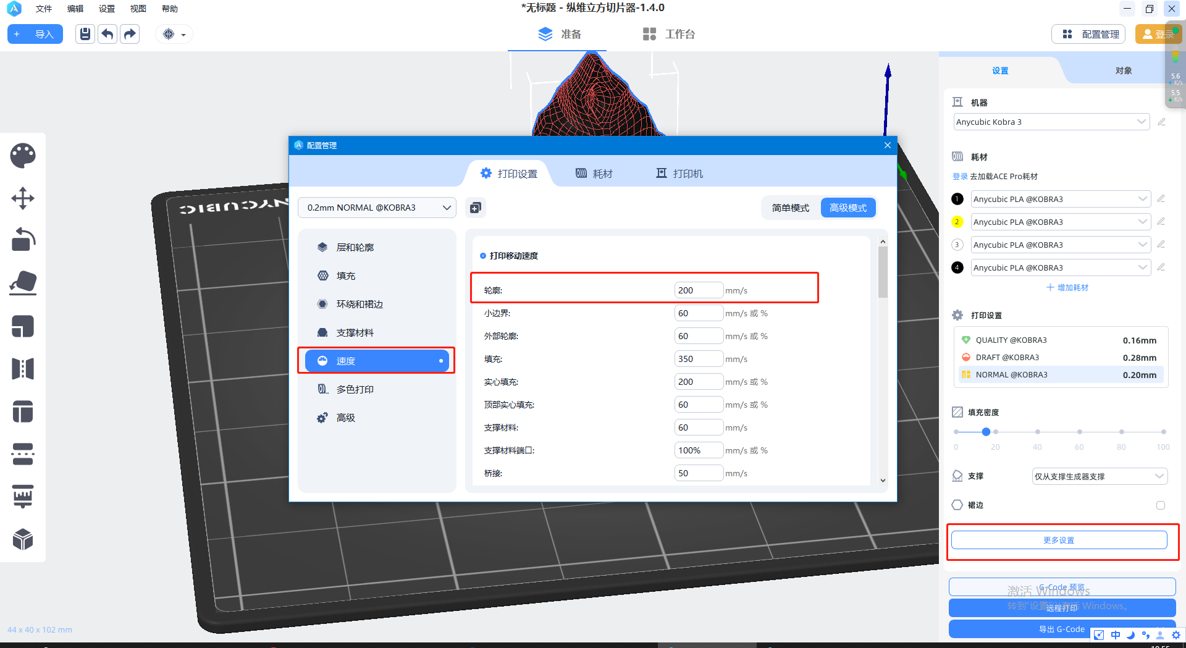Click 增加耗材 to add filament
The image size is (1186, 648).
(1067, 288)
